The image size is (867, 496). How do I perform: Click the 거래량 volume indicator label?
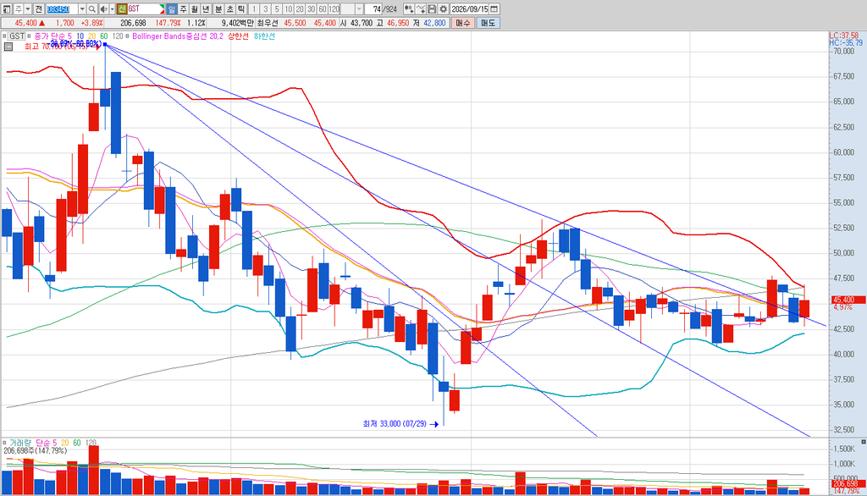tap(20, 443)
